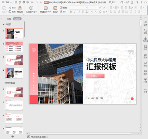This screenshot has height=139, width=148.
Task: Click the 粘贴 (Paste) clipboard icon
Action: click(4, 8)
